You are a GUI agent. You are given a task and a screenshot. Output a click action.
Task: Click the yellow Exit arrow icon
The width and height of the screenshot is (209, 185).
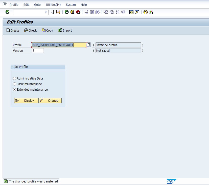(x=72, y=12)
